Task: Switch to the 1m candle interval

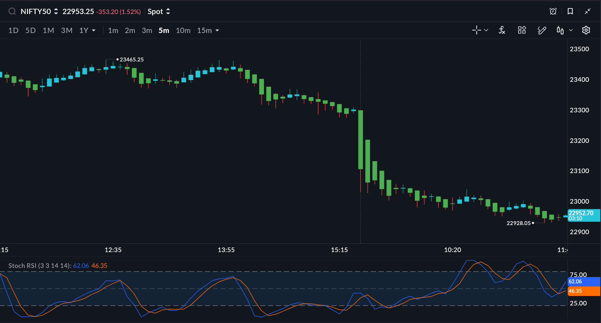Action: click(x=113, y=31)
